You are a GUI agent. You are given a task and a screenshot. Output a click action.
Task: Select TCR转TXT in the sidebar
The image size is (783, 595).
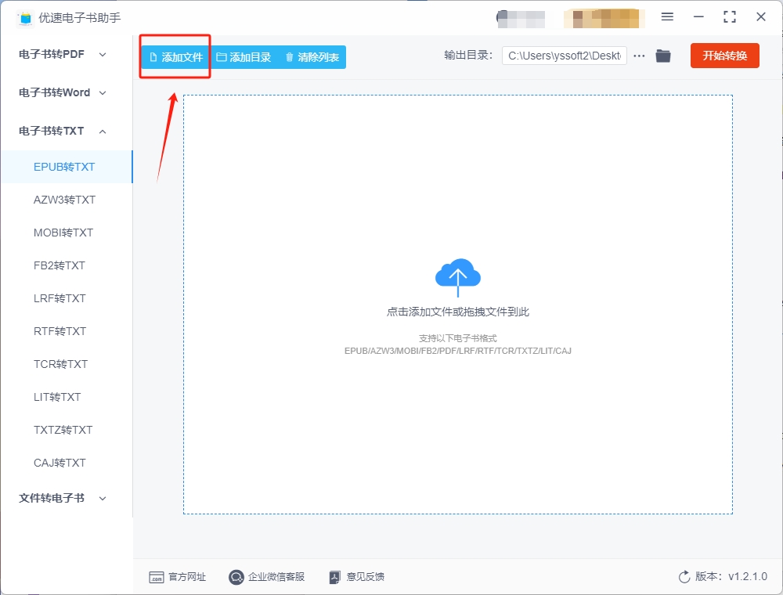point(67,364)
